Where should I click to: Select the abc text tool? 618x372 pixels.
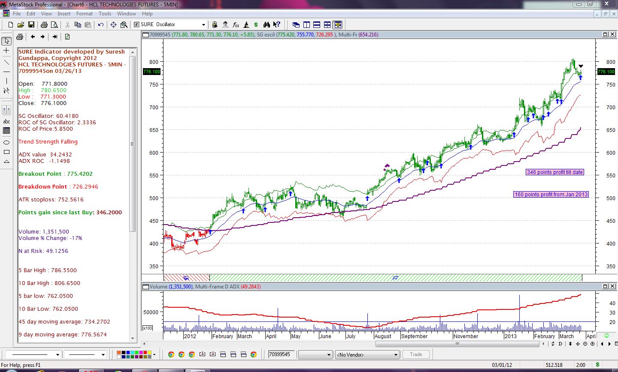point(6,121)
